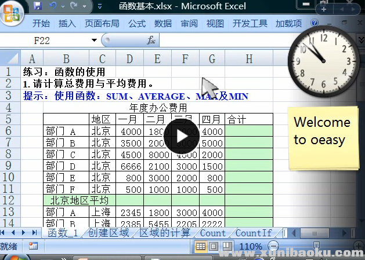Click the Save icon in Quick Access Toolbar
Viewport: 365px width, 260px height.
click(38, 6)
